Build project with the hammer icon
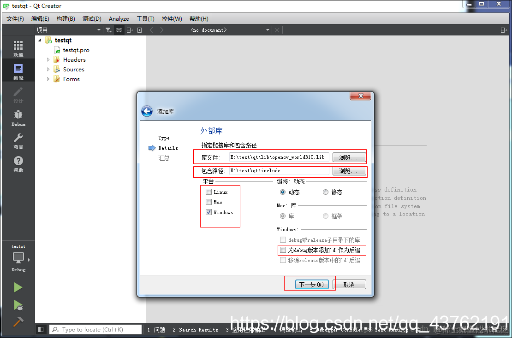 [x=18, y=322]
